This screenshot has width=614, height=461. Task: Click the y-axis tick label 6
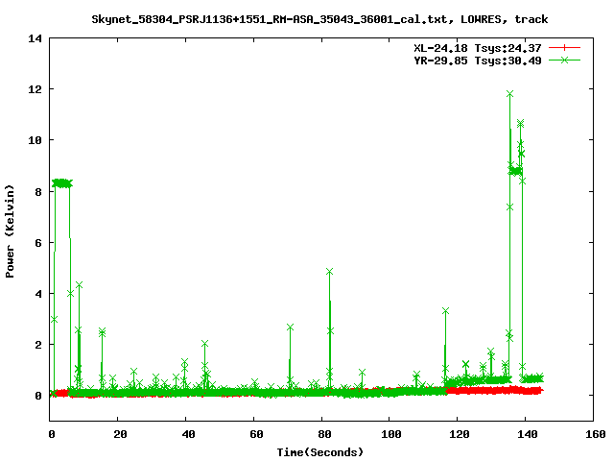38,243
